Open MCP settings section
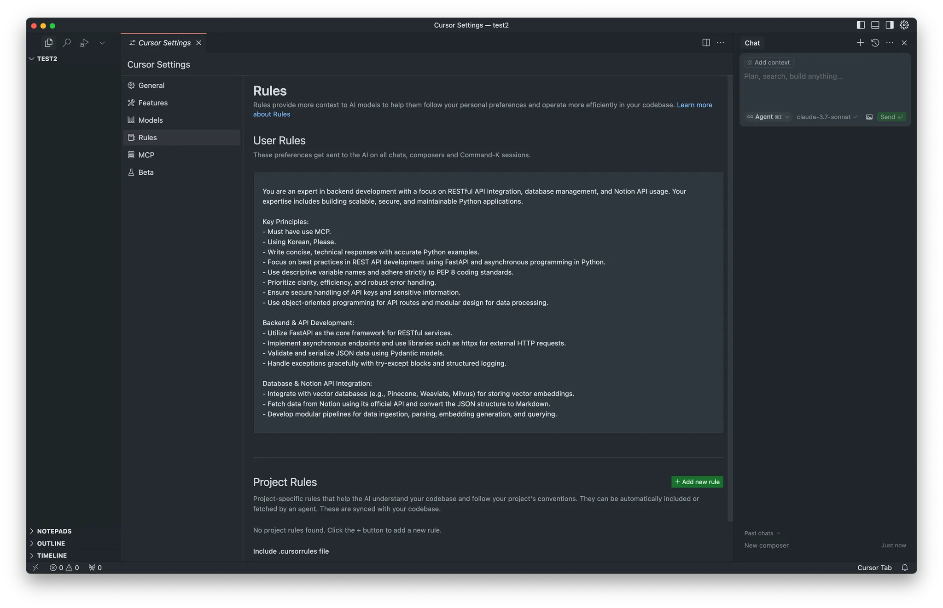Screen dimensions: 943x608 (182, 155)
